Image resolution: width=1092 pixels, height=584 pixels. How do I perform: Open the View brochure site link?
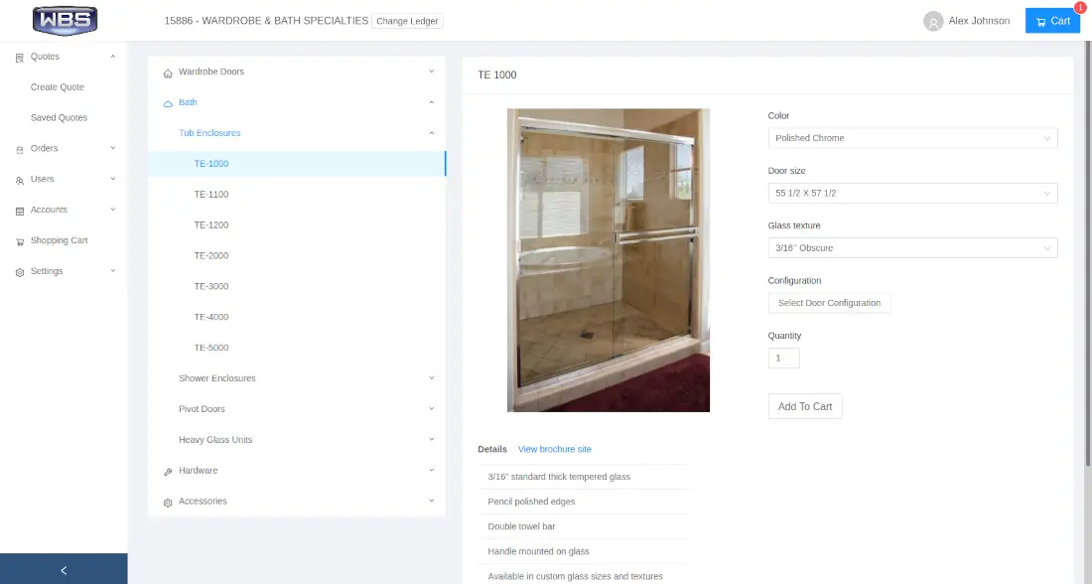(554, 450)
